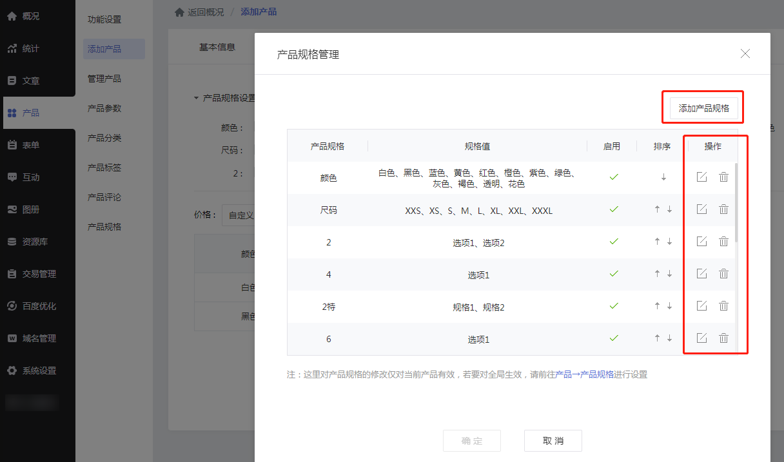The image size is (784, 462).
Task: Delete the 颜色 specification row
Action: tap(724, 177)
